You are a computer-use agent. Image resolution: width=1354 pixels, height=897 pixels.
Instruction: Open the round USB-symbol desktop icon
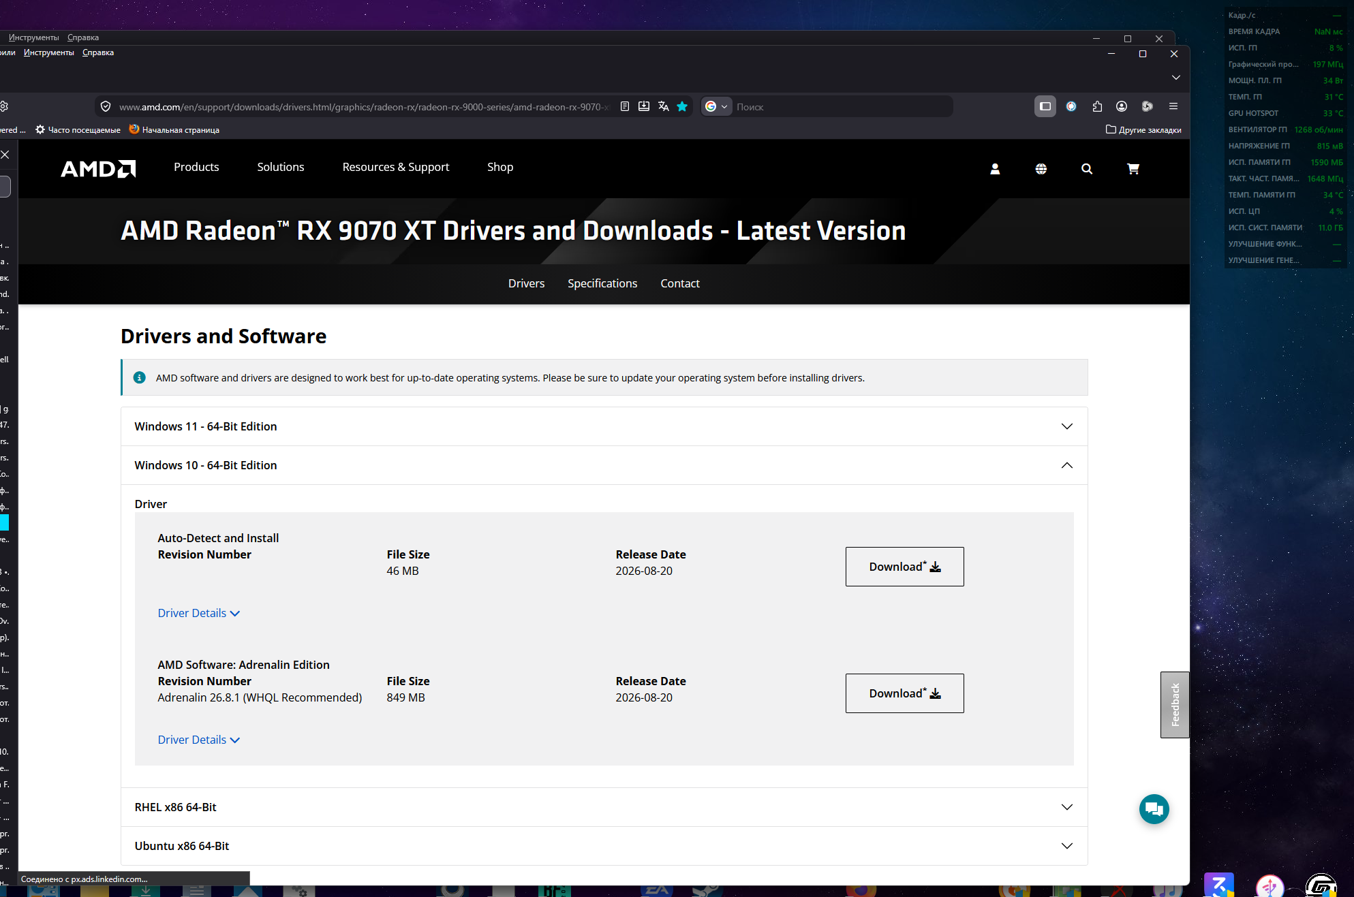coord(1270,886)
